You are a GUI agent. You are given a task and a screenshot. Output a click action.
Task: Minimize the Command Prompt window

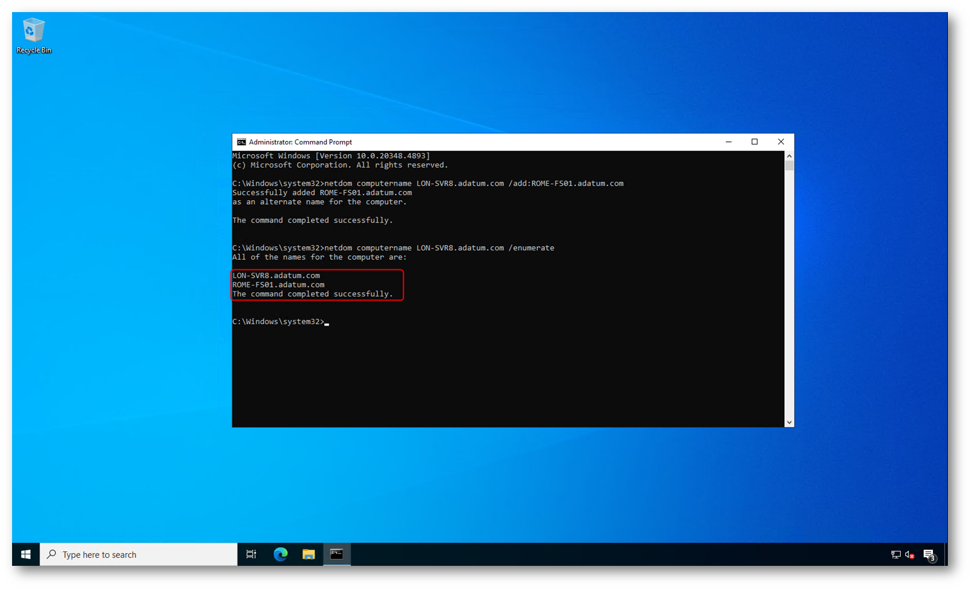(x=729, y=142)
